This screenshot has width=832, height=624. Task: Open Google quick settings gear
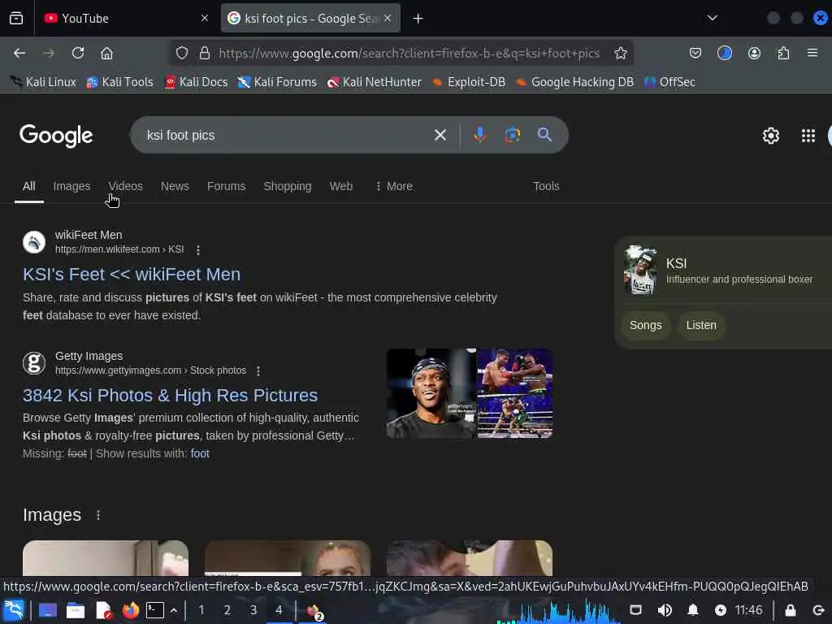(770, 136)
